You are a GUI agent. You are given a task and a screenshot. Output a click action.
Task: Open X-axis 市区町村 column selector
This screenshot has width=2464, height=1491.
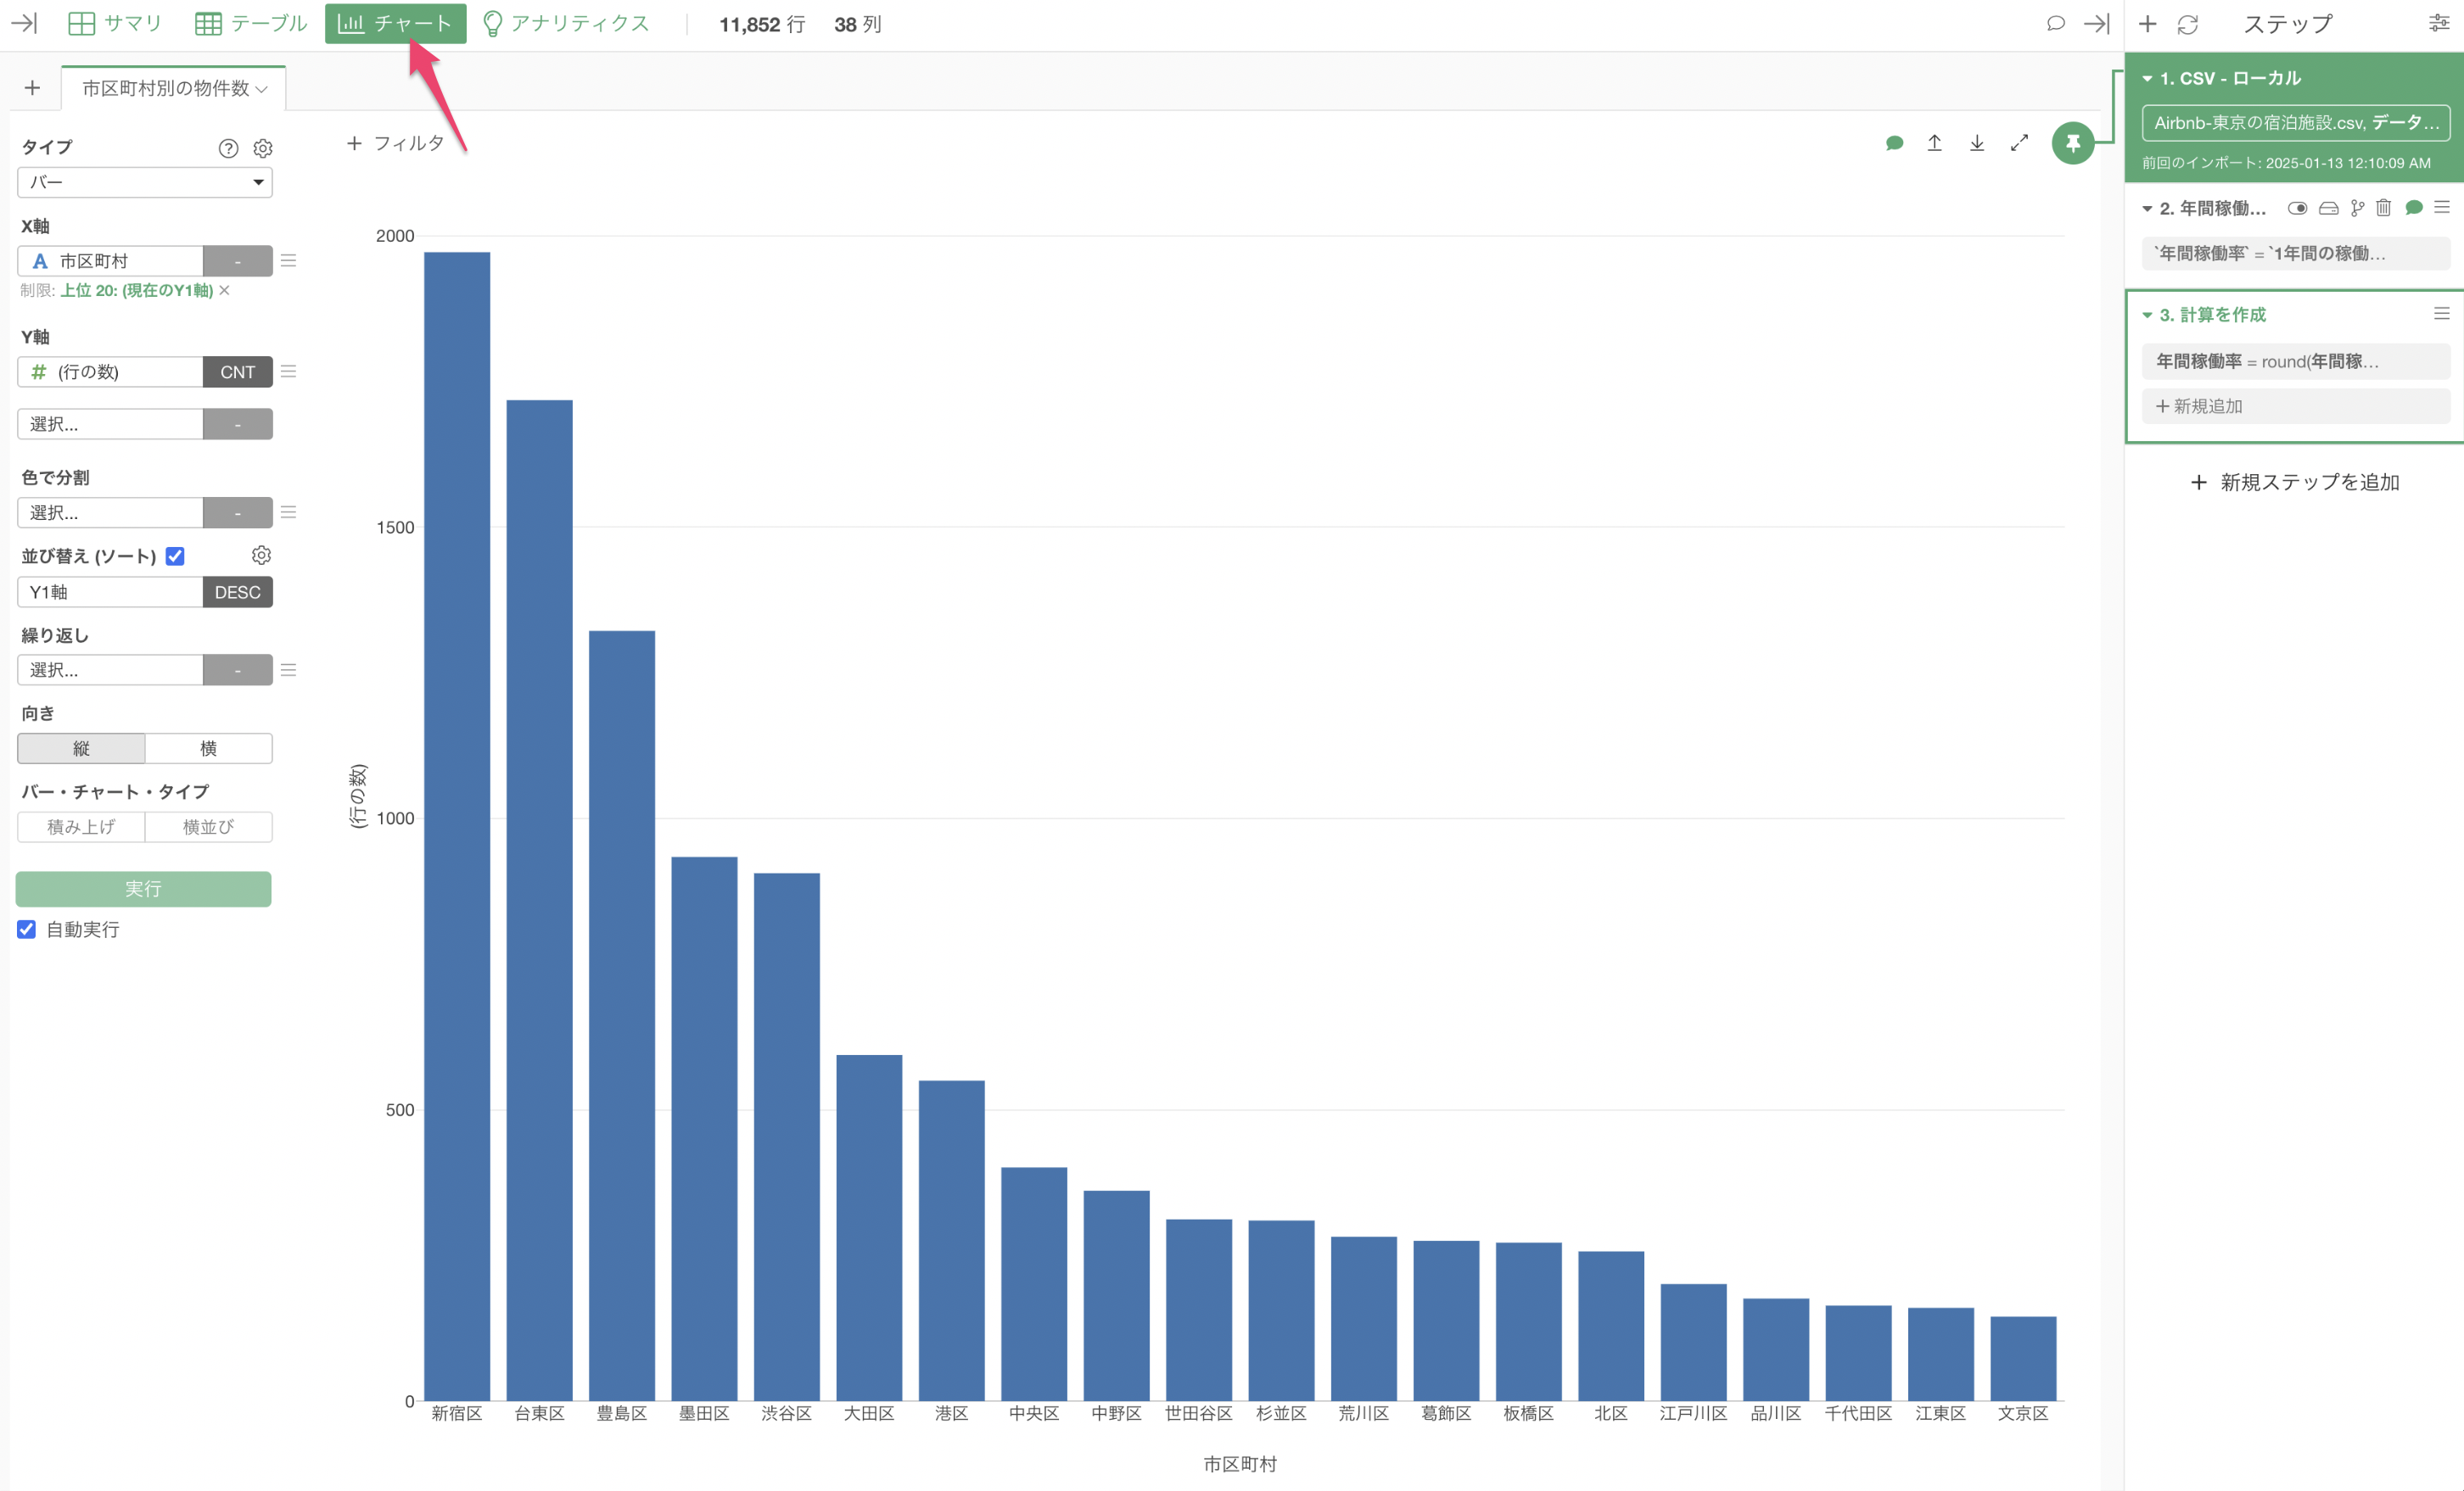[110, 261]
